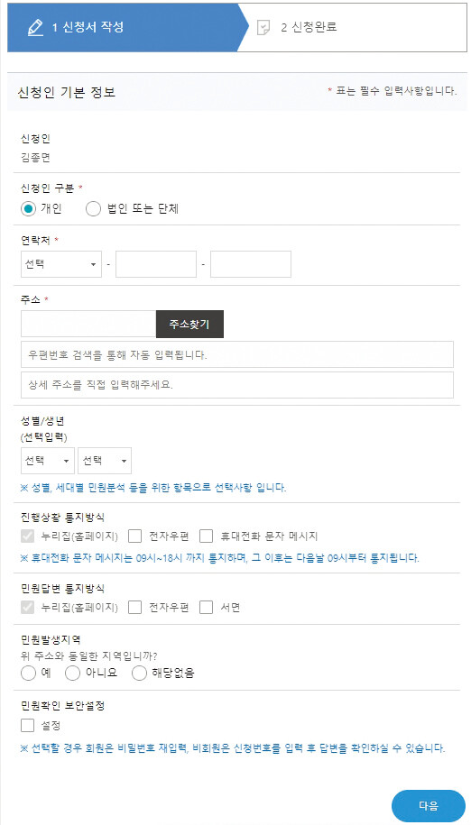Click the 주소찾기 button
The height and width of the screenshot is (825, 471).
[189, 324]
